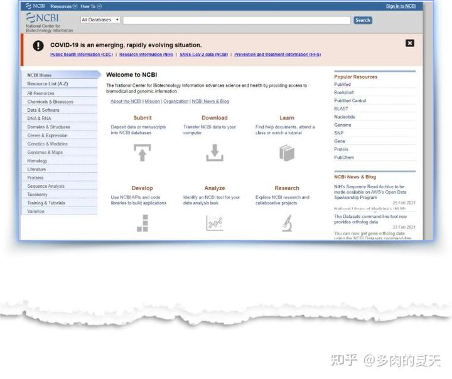Viewport: 452px width, 379px height.
Task: Click the search input field
Action: click(237, 20)
